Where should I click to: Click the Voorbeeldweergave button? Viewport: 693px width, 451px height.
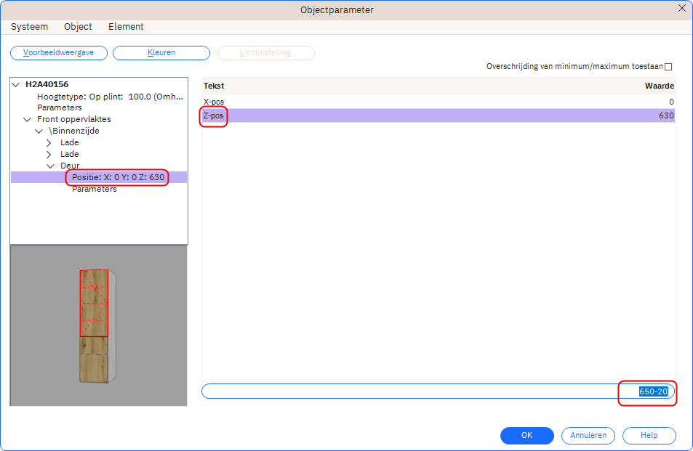pos(59,53)
